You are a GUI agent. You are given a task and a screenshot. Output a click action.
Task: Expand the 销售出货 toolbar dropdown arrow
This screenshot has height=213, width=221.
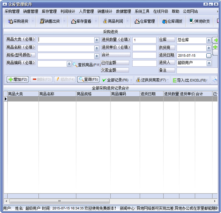pos(64,21)
